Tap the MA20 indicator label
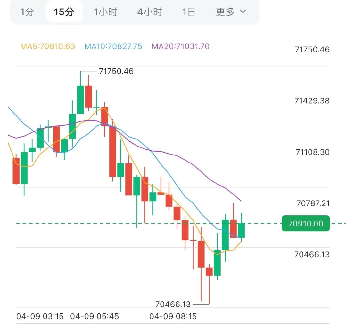 coord(180,46)
